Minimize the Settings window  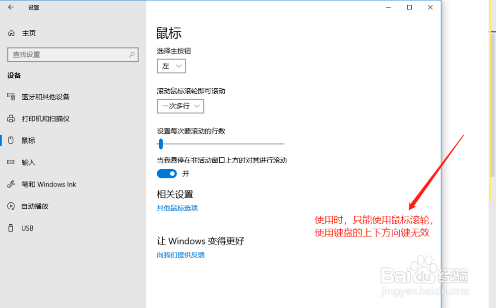point(388,7)
